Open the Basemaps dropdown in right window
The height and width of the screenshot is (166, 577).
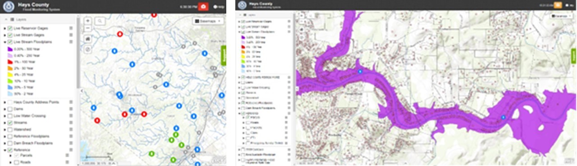pyautogui.click(x=561, y=16)
